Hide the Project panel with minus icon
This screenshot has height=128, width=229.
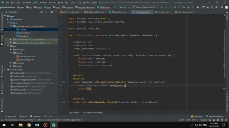(56, 12)
